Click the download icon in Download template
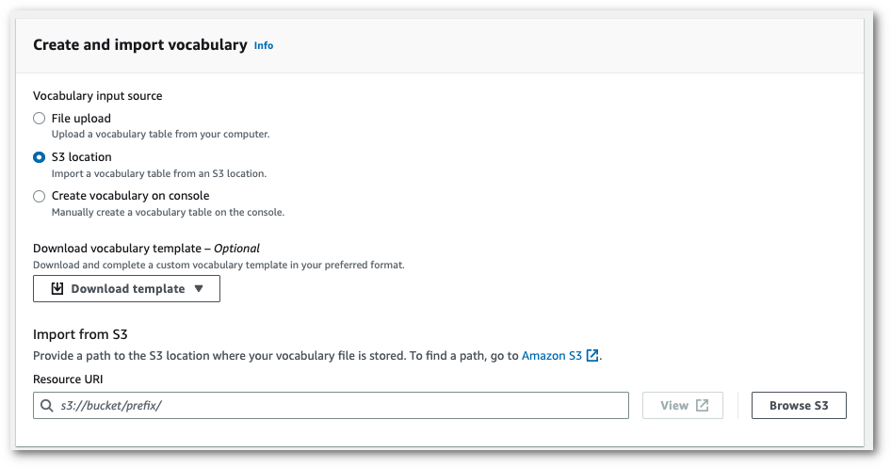The height and width of the screenshot is (468, 891). point(57,288)
